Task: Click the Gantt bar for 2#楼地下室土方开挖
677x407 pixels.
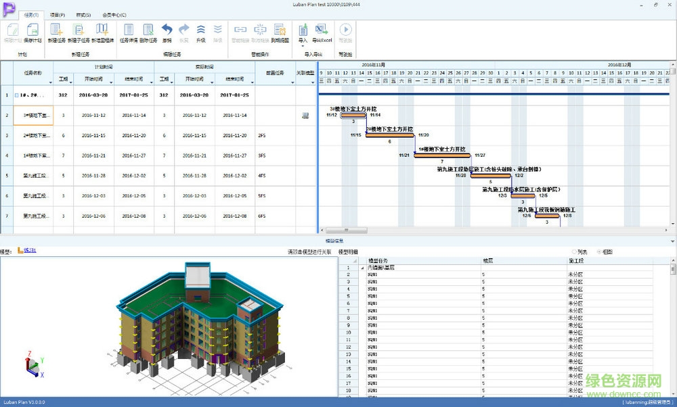Action: pyautogui.click(x=389, y=135)
